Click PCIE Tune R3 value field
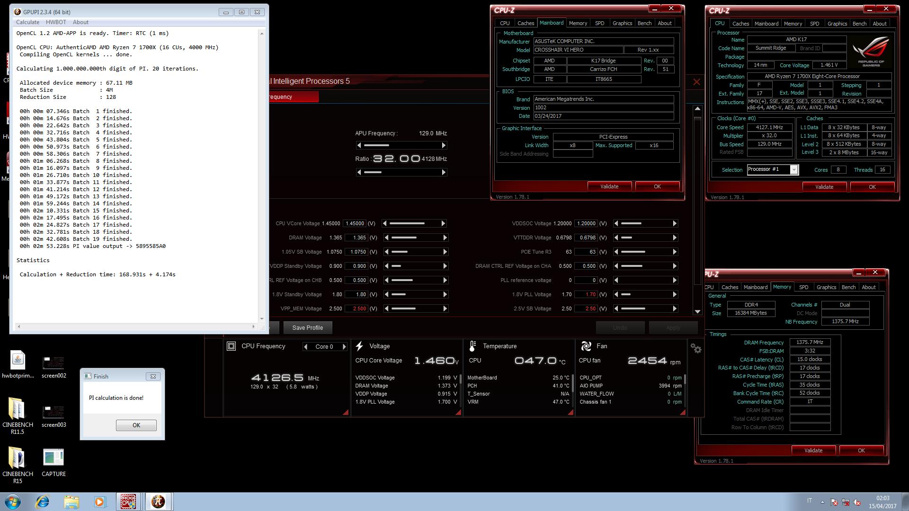Screen dimensions: 909x511 click(586, 252)
